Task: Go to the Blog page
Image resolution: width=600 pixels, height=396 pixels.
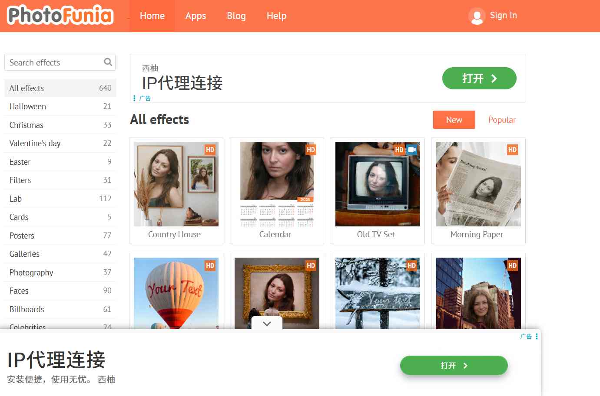Action: (236, 16)
